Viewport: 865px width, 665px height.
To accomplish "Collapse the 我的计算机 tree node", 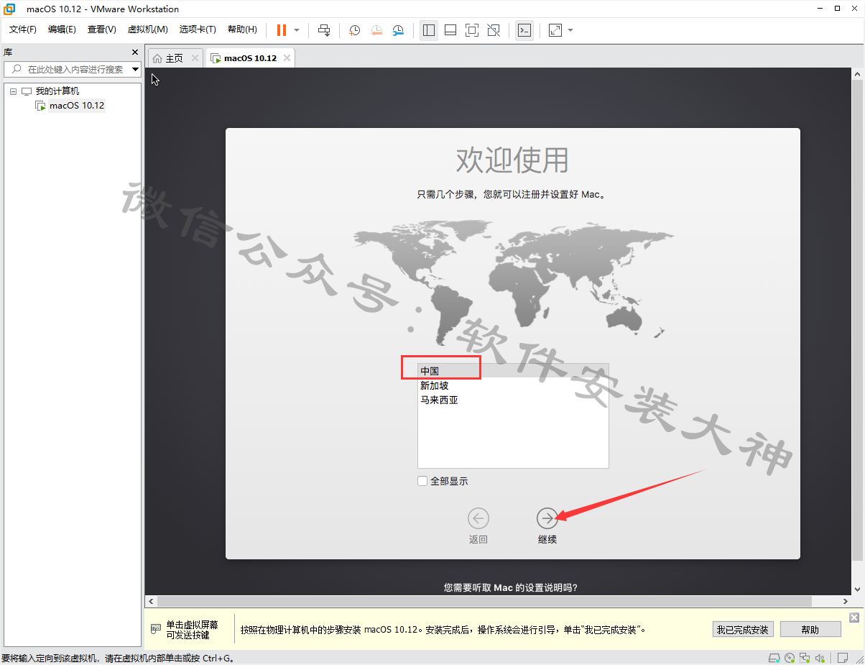I will tap(13, 91).
